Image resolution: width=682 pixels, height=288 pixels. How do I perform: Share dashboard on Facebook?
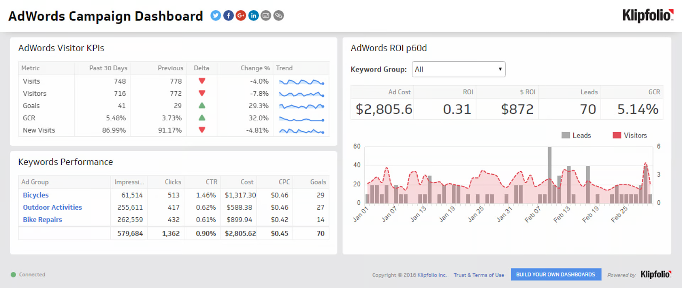228,16
